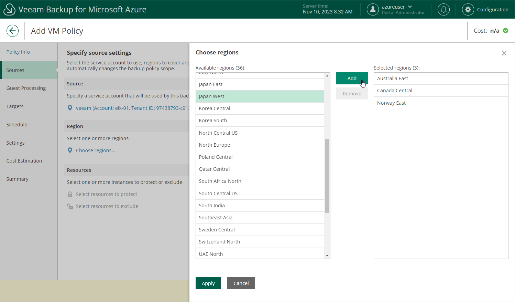
Task: Add the selected region
Action: coord(352,79)
